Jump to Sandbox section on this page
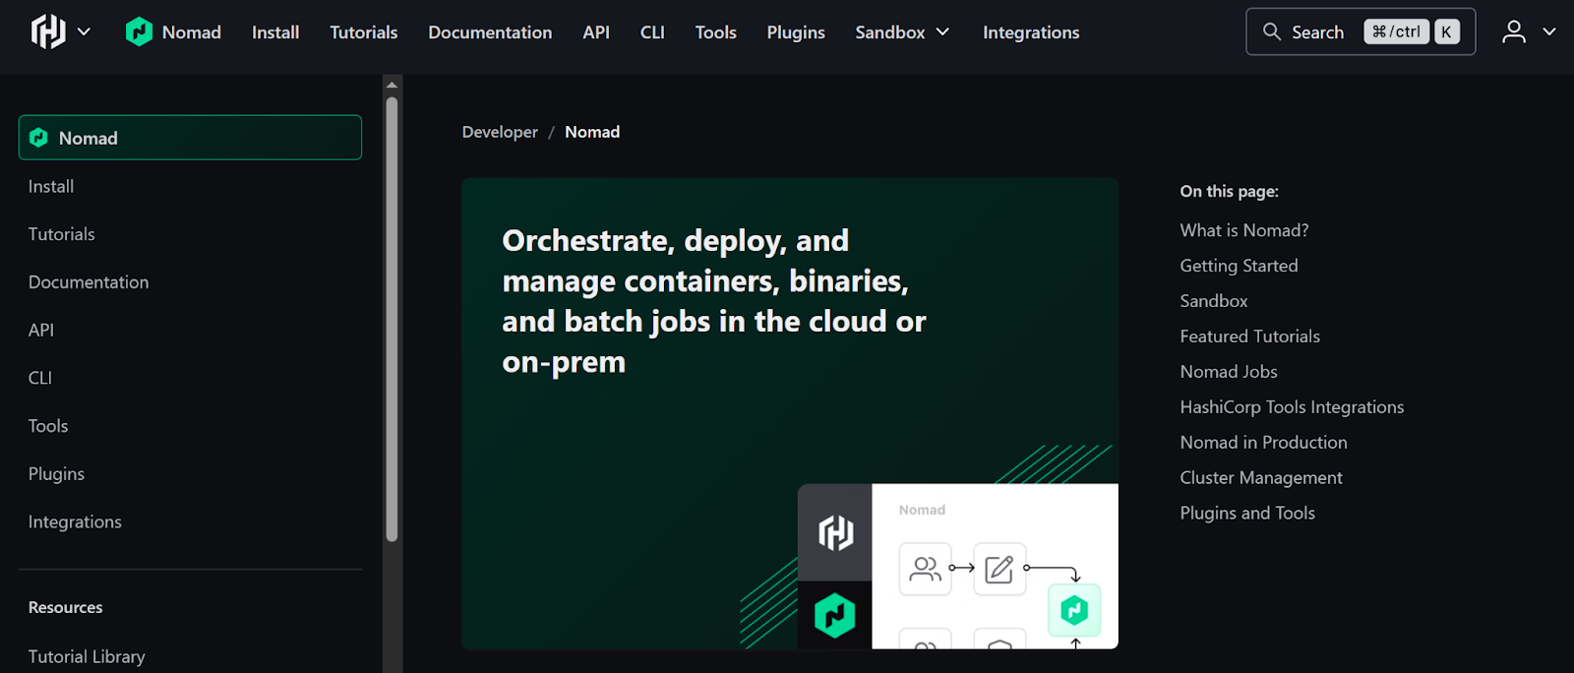This screenshot has height=673, width=1574. [x=1214, y=301]
